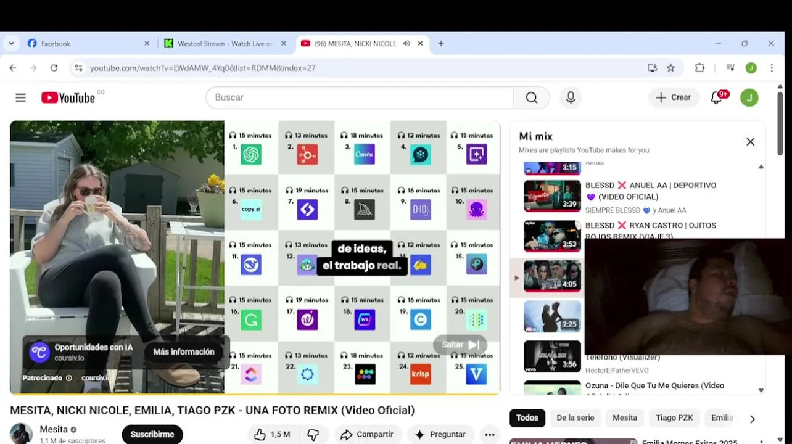This screenshot has width=792, height=444.
Task: Click the install/cast page icon in address bar
Action: pyautogui.click(x=652, y=68)
